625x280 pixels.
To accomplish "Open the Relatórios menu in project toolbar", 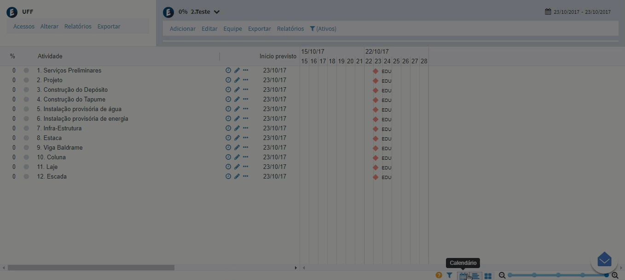I will 290,28.
